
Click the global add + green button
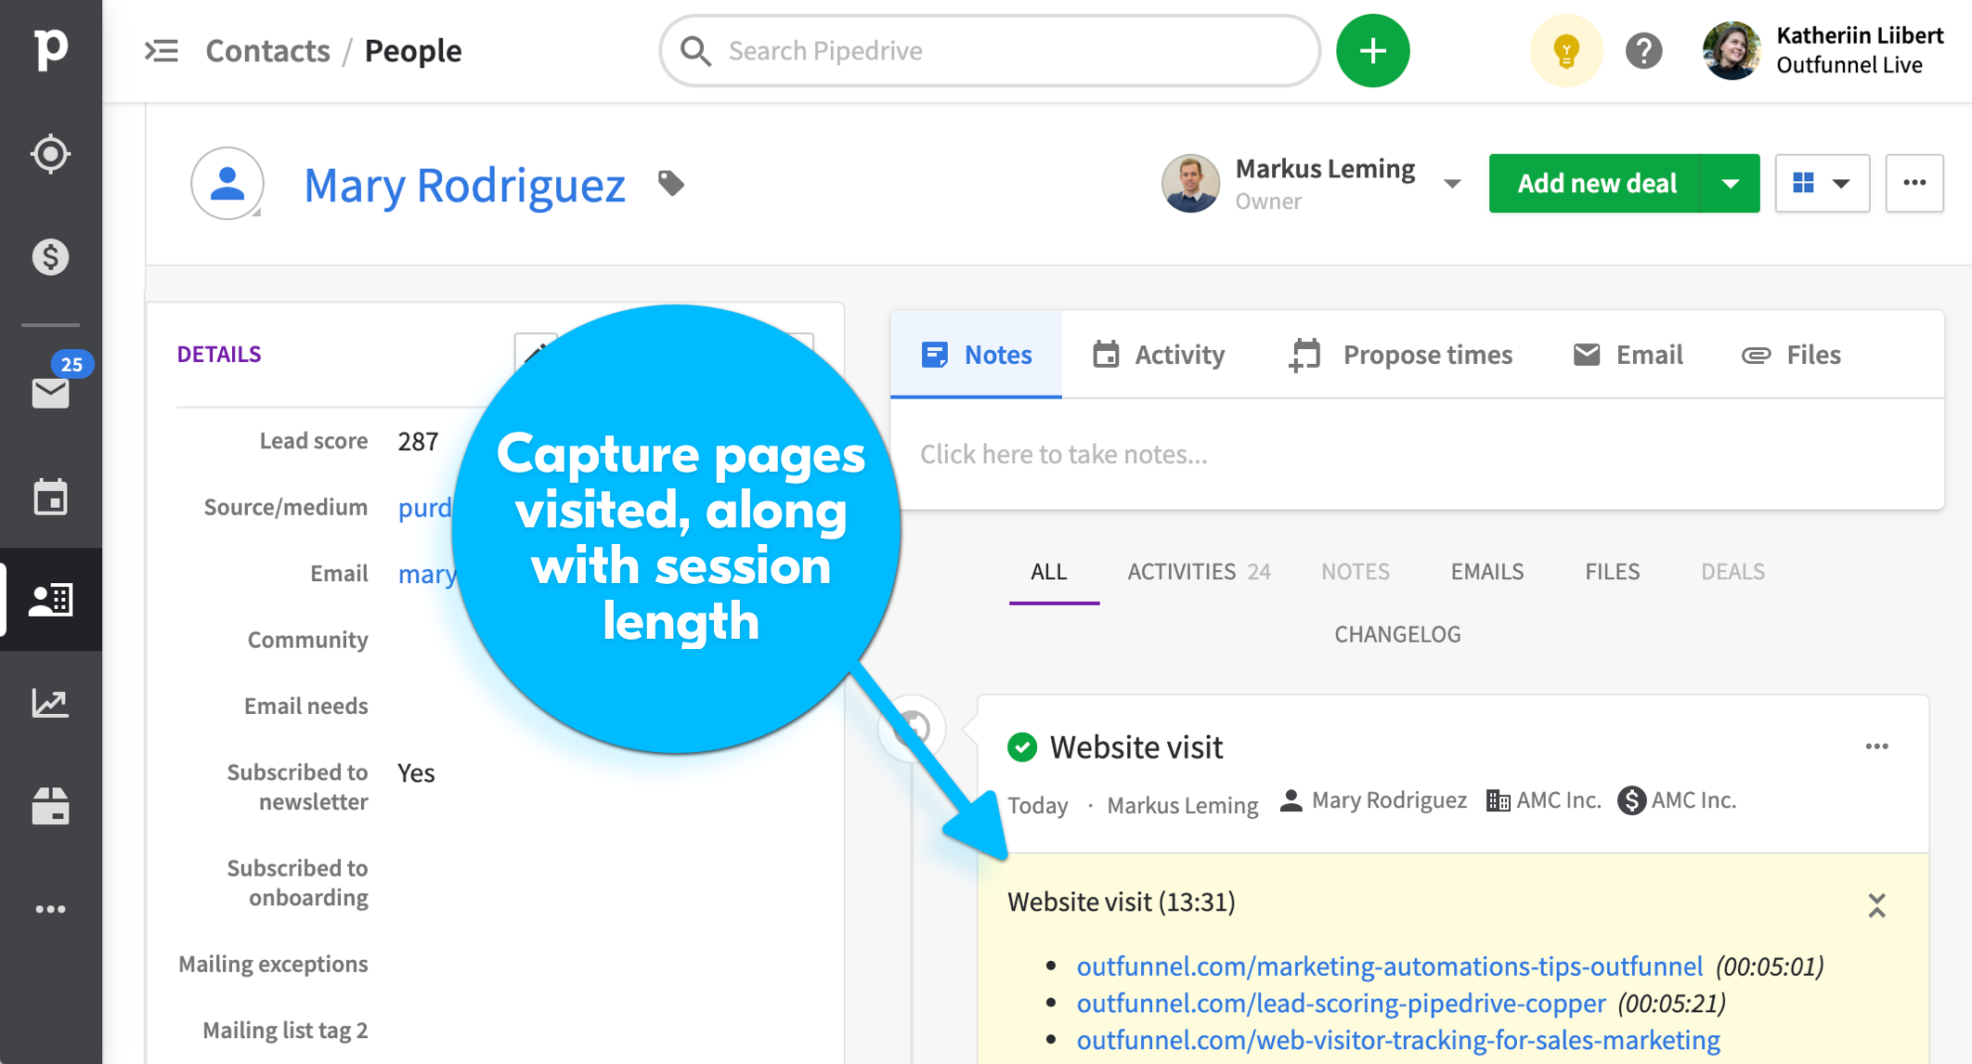pyautogui.click(x=1373, y=50)
